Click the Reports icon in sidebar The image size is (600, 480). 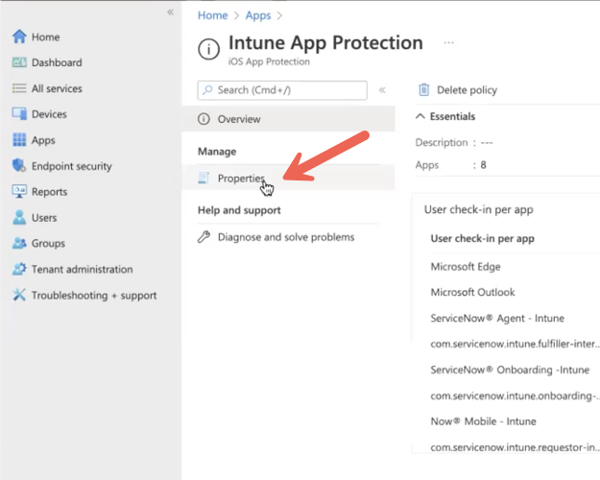pyautogui.click(x=19, y=191)
